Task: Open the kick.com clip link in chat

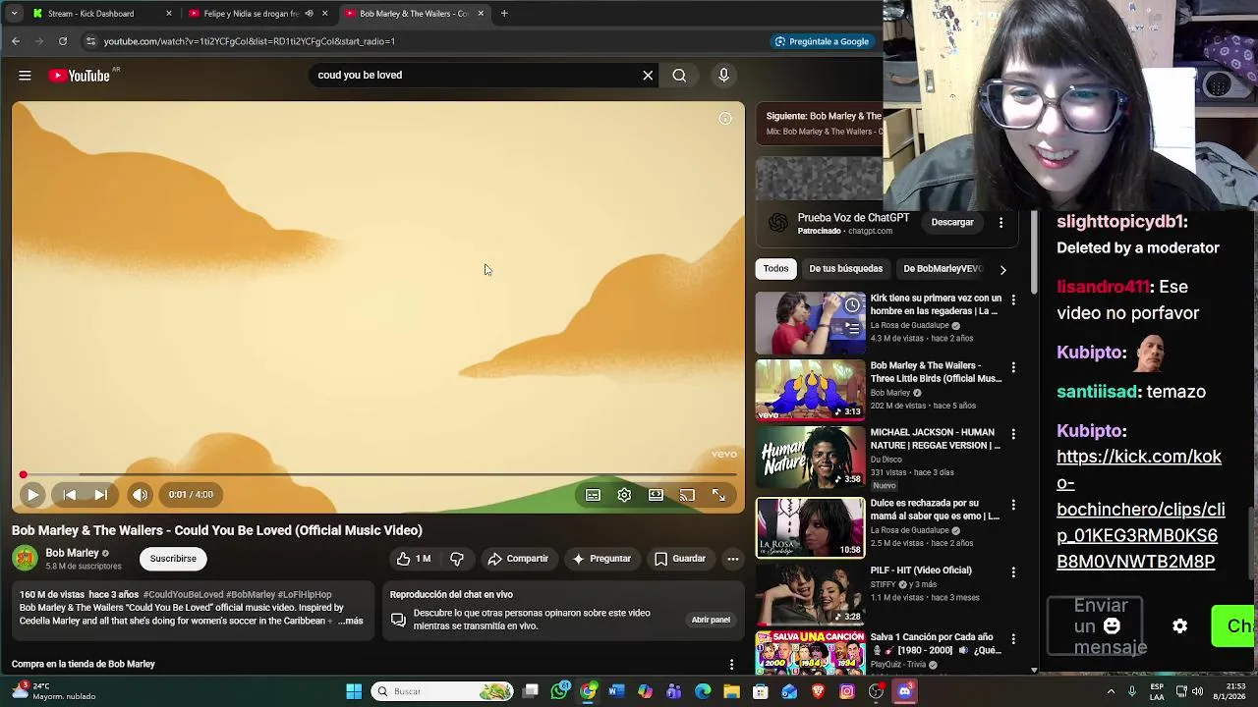Action: point(1141,509)
